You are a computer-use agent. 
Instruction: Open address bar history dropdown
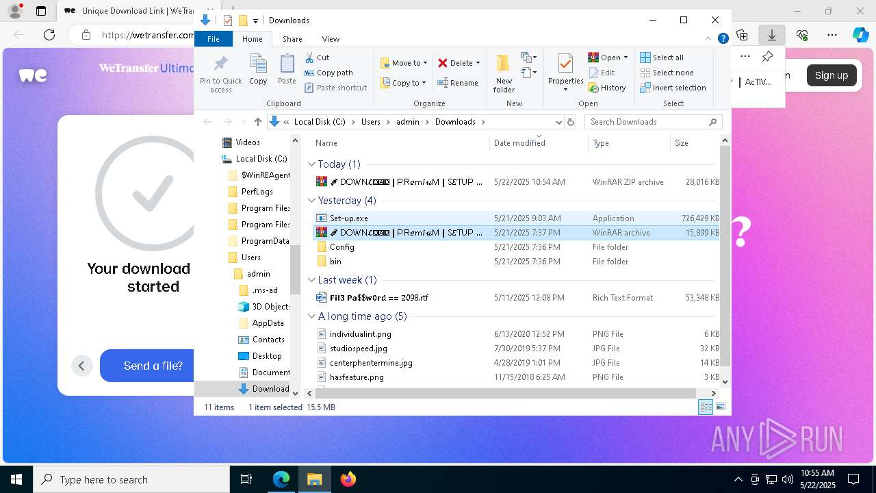[558, 122]
